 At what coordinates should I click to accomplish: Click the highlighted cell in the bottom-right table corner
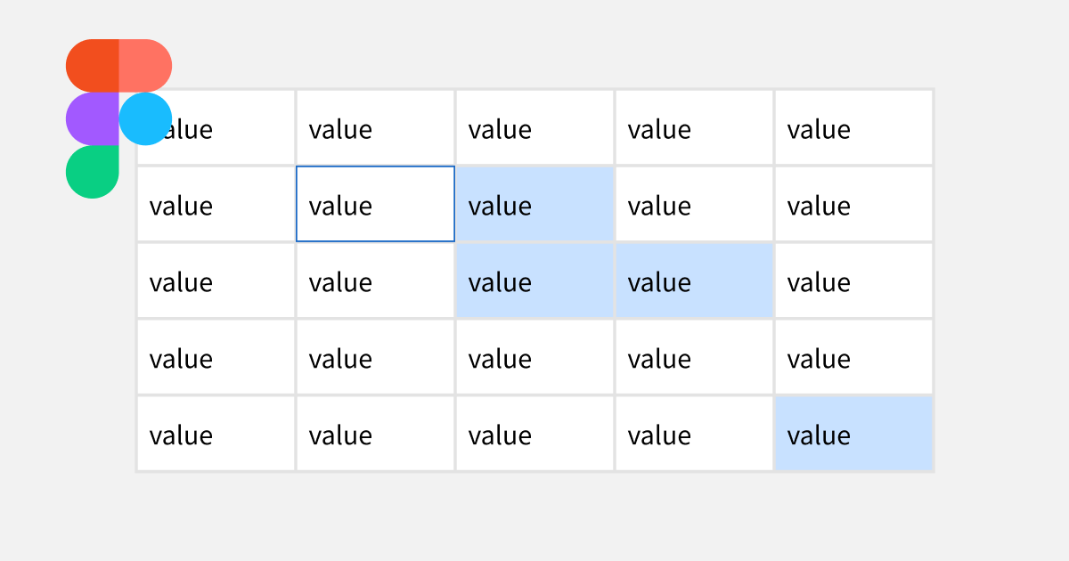[x=853, y=434]
